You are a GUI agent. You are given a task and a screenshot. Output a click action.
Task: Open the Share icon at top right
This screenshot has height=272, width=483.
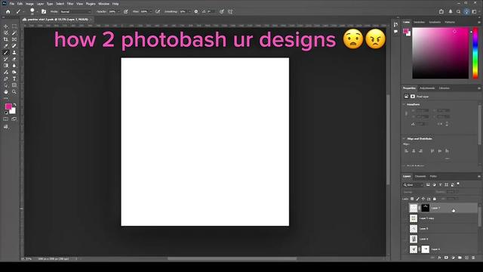(441, 11)
